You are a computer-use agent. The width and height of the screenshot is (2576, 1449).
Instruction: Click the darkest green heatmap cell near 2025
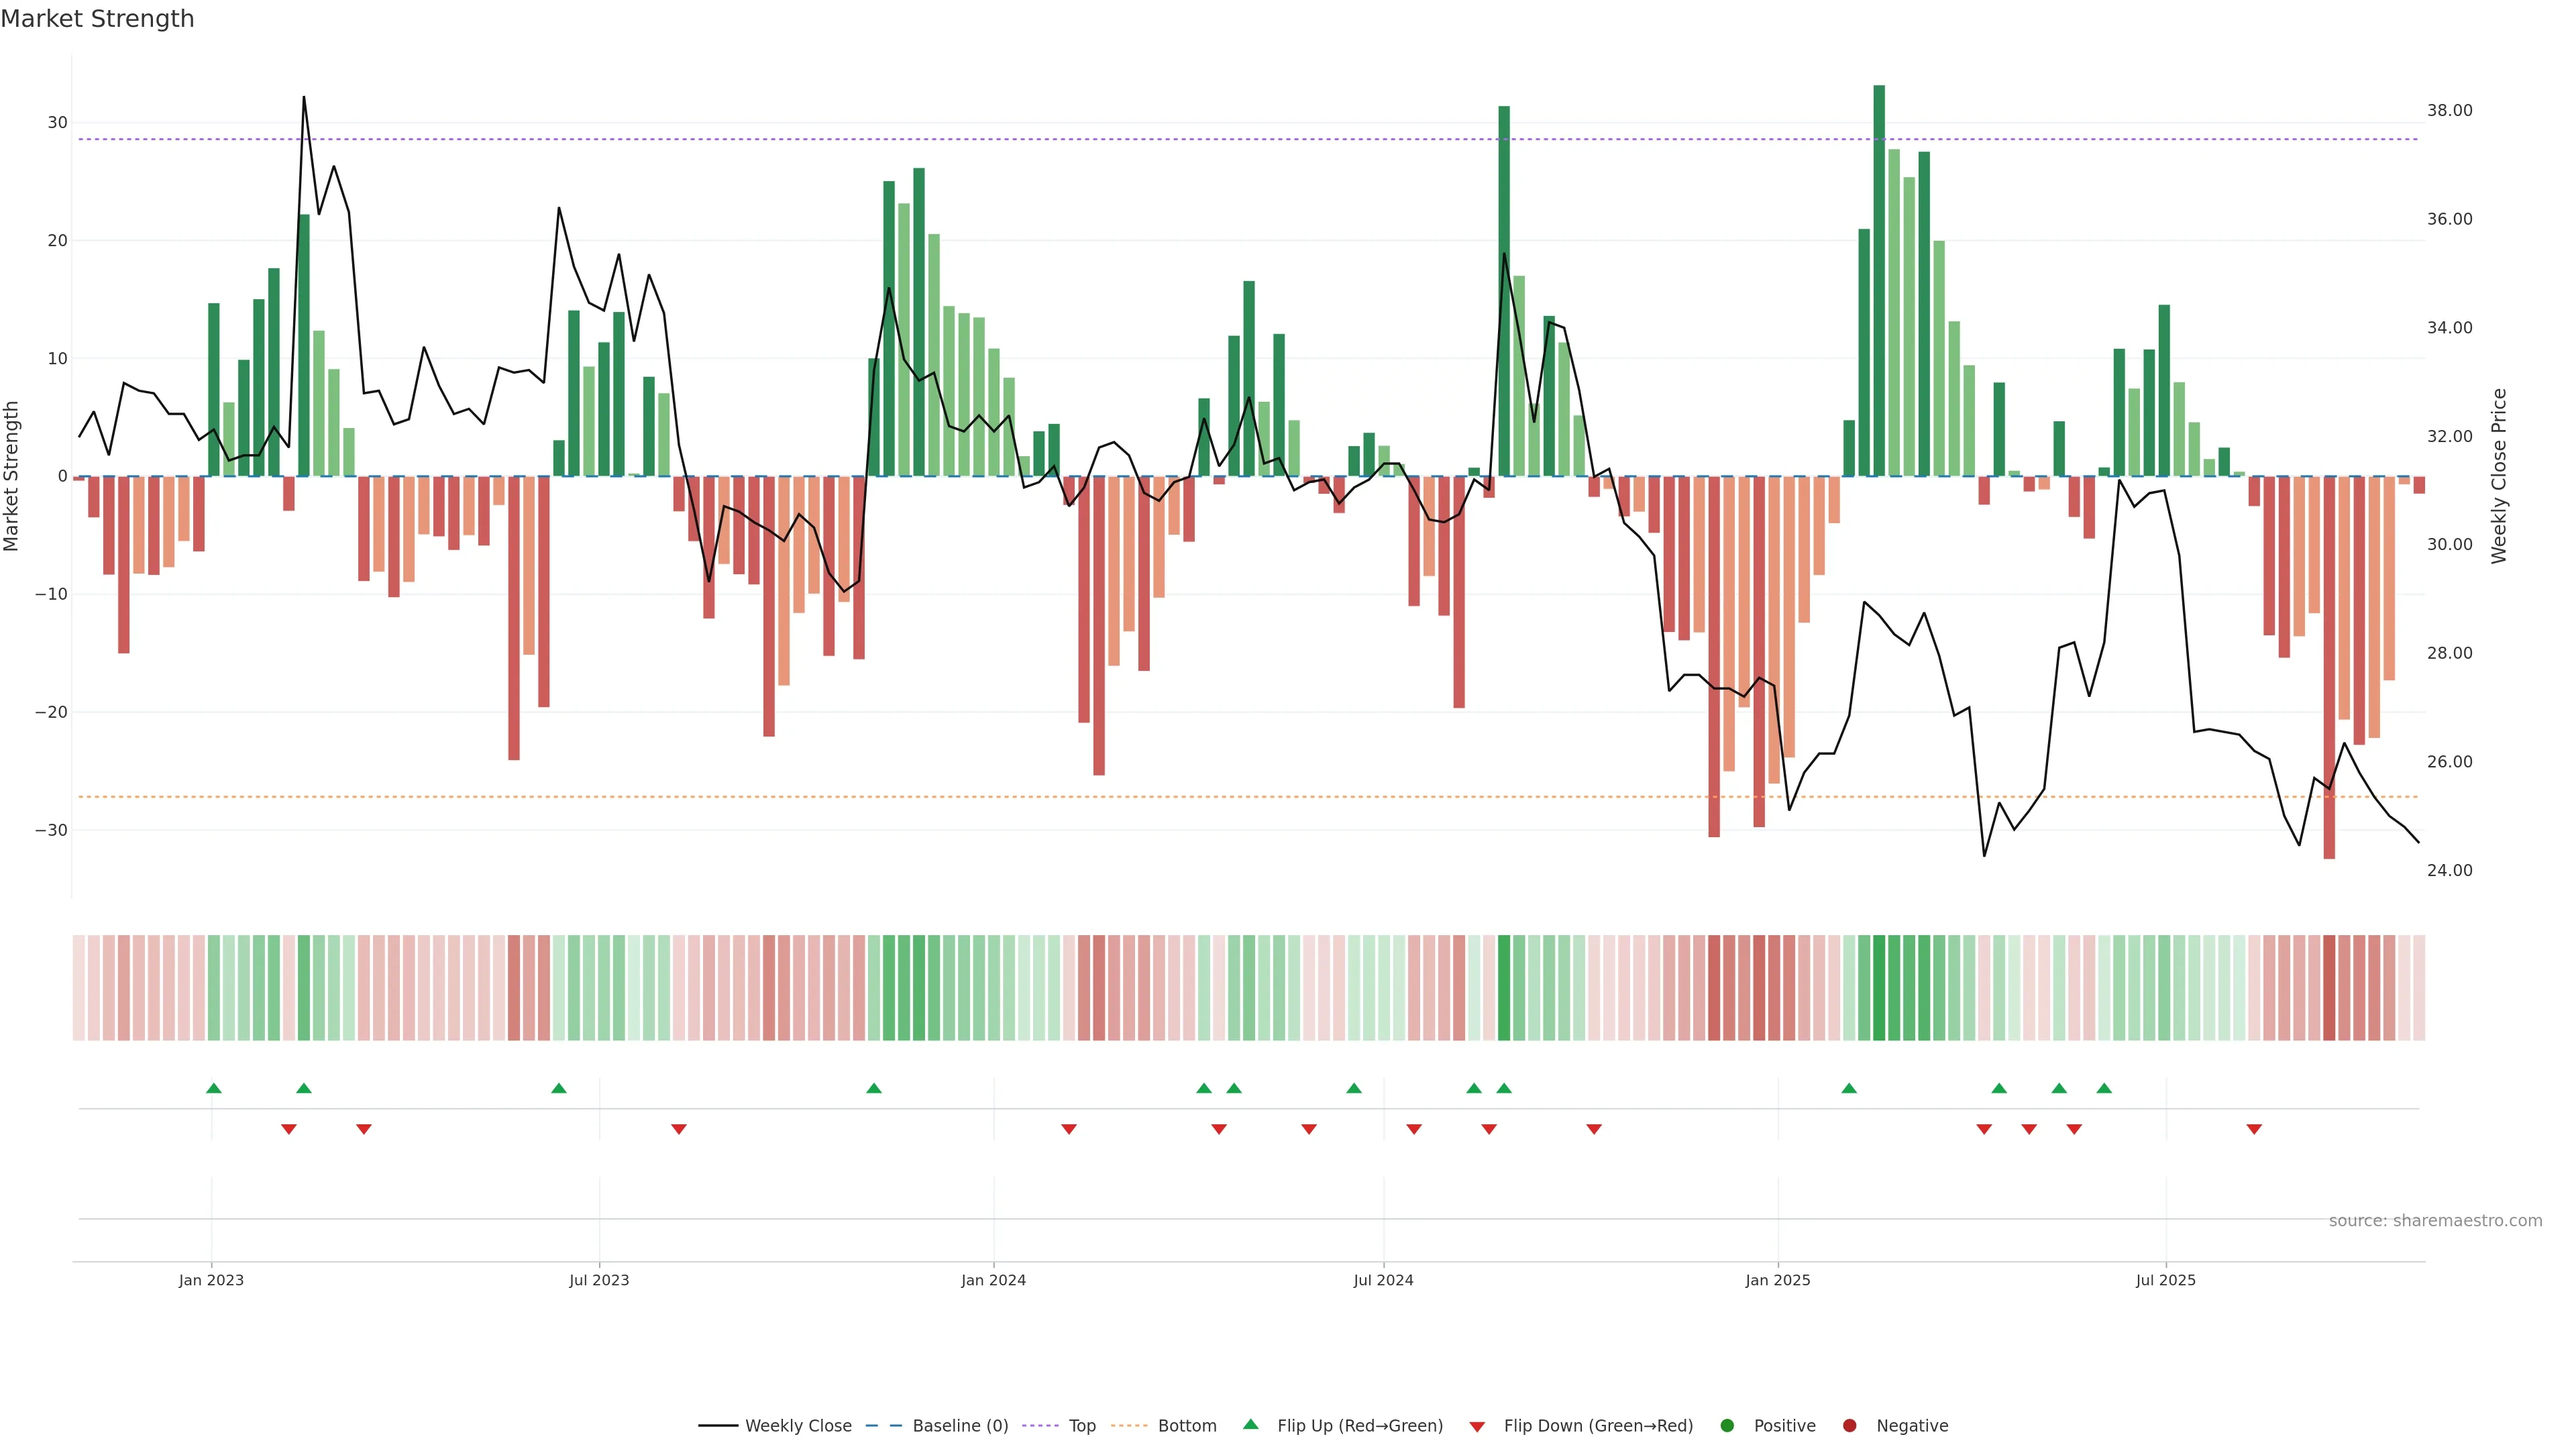click(x=1879, y=988)
